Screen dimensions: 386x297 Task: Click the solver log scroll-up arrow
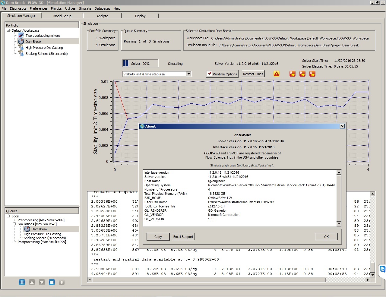pos(373,194)
